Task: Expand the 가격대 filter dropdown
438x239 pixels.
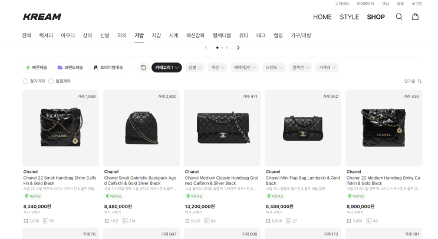Action: tap(327, 68)
